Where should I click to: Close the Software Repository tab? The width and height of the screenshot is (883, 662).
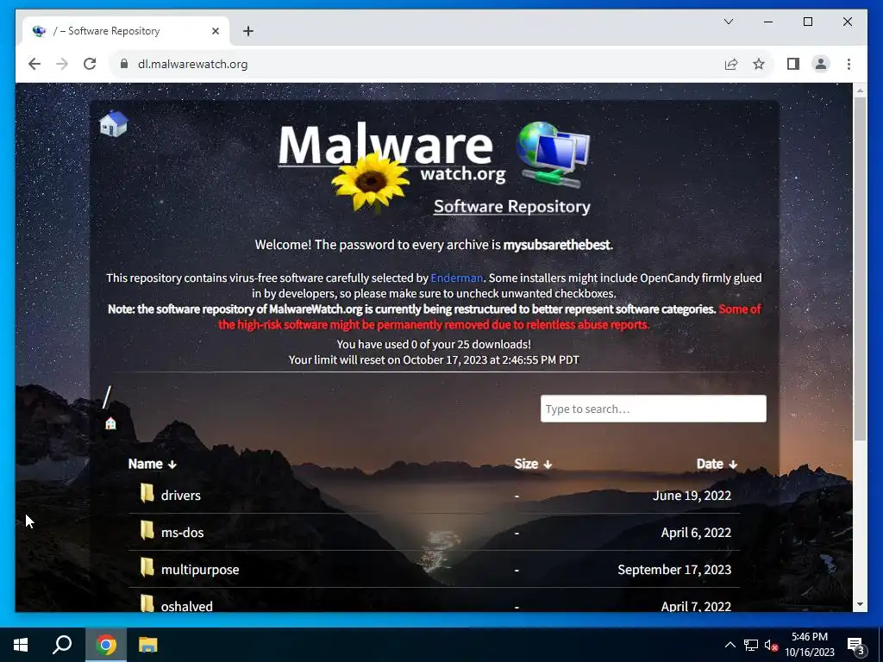(x=215, y=32)
